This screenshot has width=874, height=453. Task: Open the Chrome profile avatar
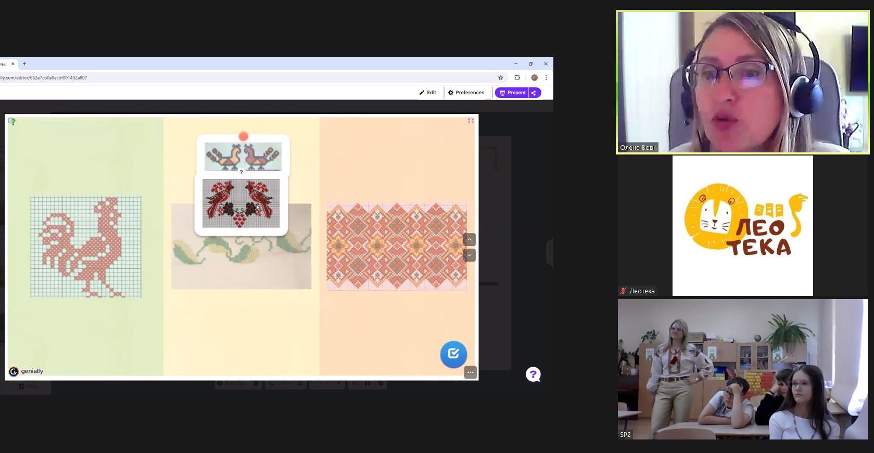click(x=534, y=78)
